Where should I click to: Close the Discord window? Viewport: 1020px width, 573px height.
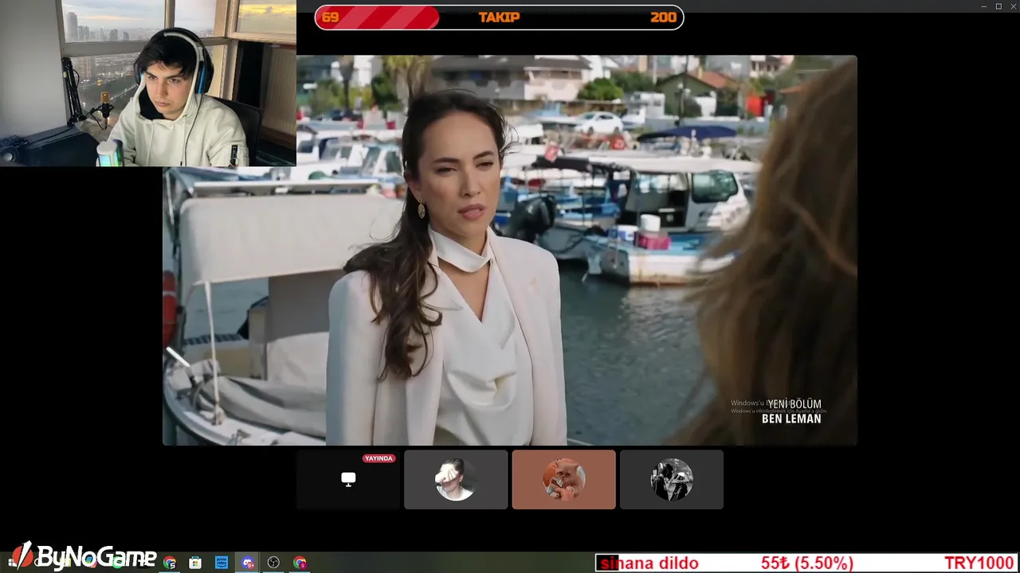[x=1013, y=6]
